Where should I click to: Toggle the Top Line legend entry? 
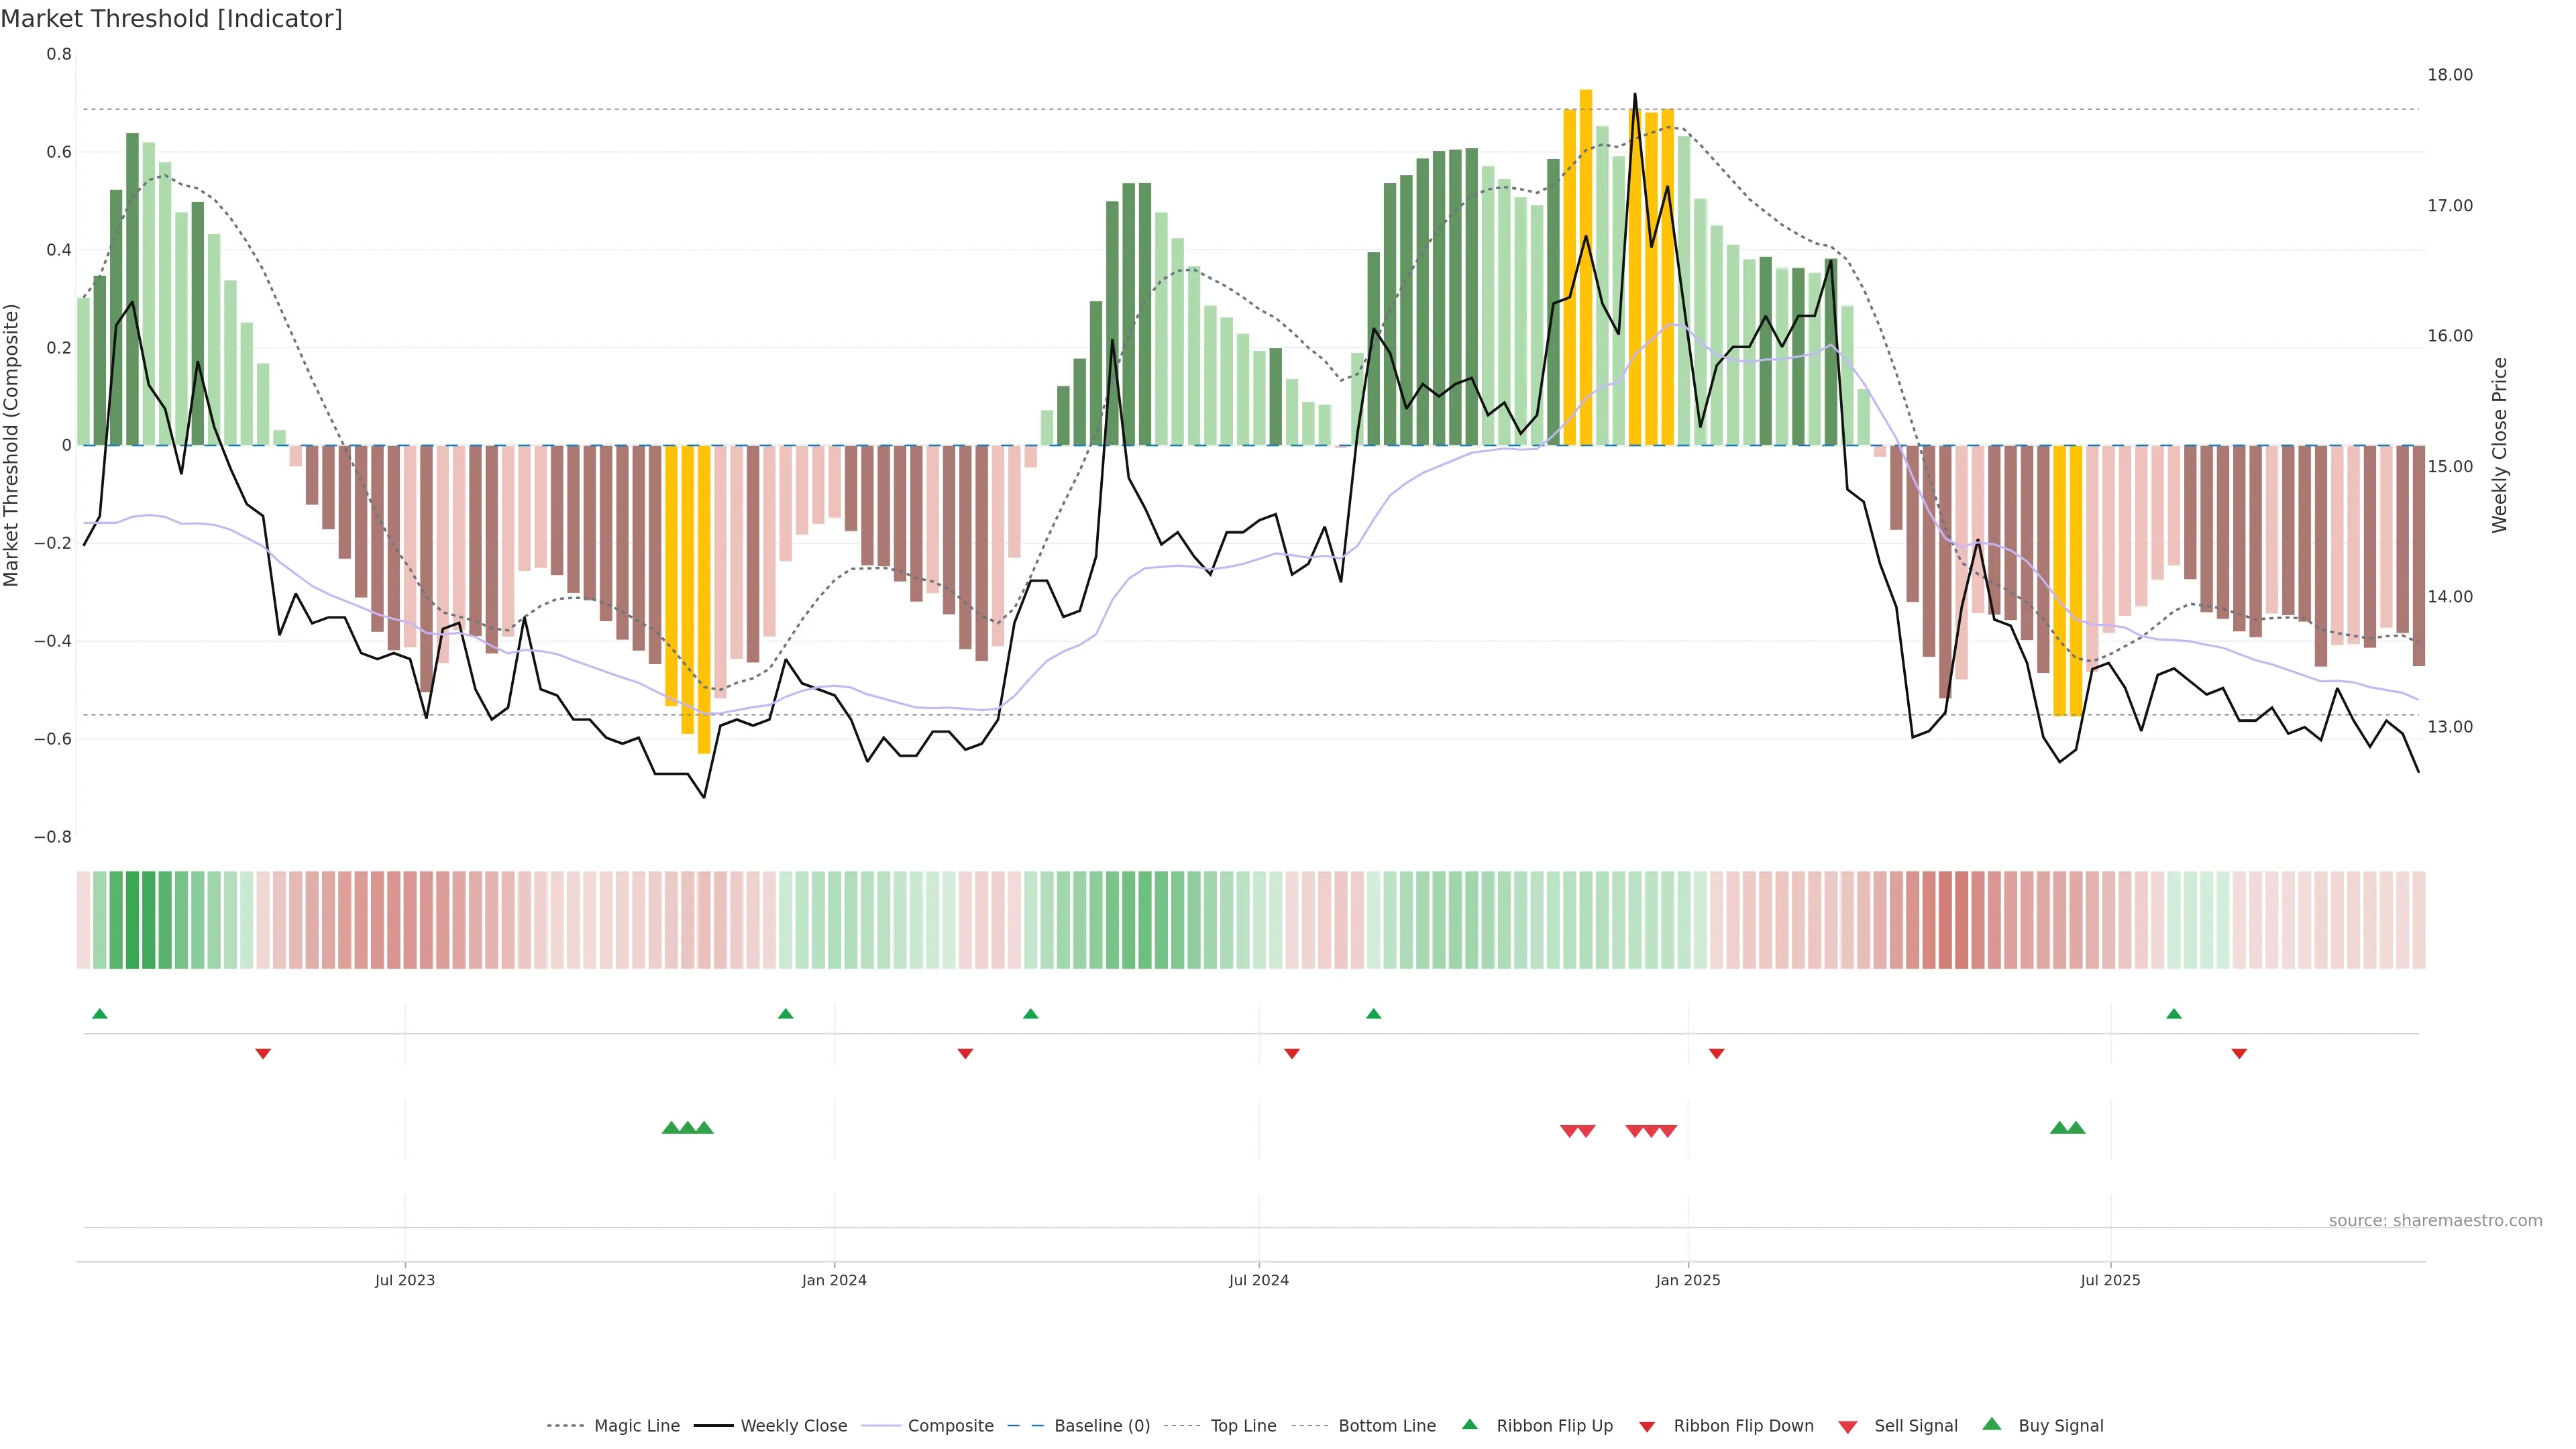click(x=1243, y=1426)
